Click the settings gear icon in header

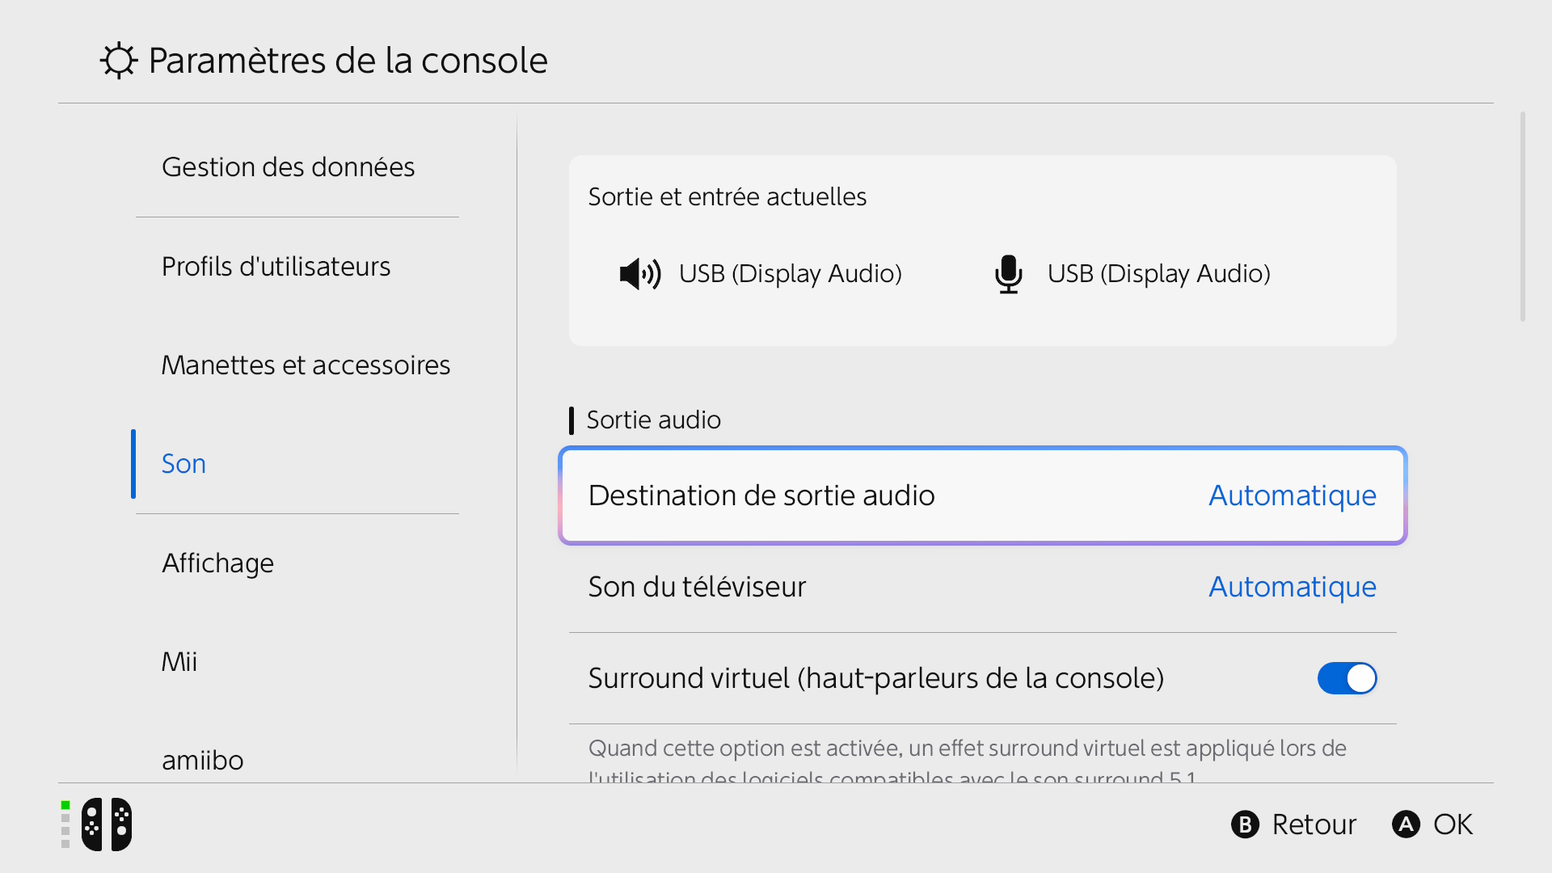click(x=119, y=61)
